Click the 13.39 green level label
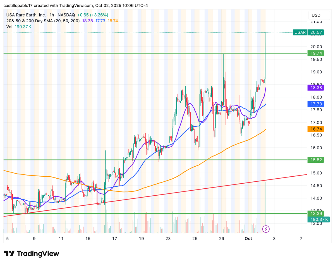This screenshot has width=335, height=264. point(316,214)
